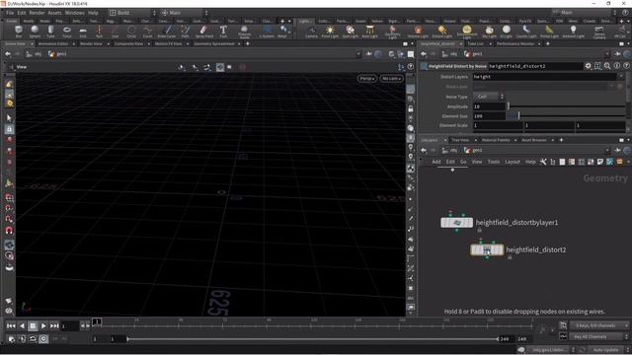Click the Element Size value field

489,116
